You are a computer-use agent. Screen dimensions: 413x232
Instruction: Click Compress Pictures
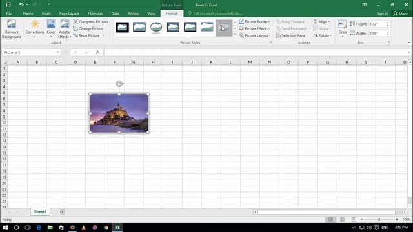coord(91,21)
